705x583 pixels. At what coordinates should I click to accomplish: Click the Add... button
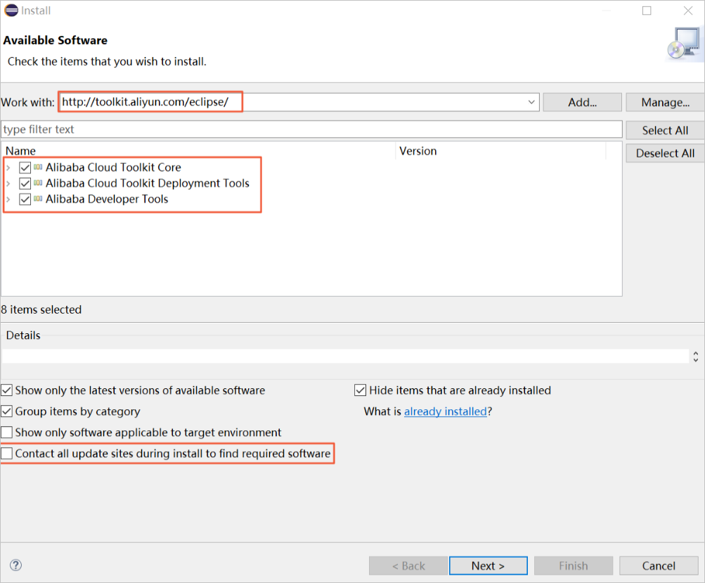(582, 102)
